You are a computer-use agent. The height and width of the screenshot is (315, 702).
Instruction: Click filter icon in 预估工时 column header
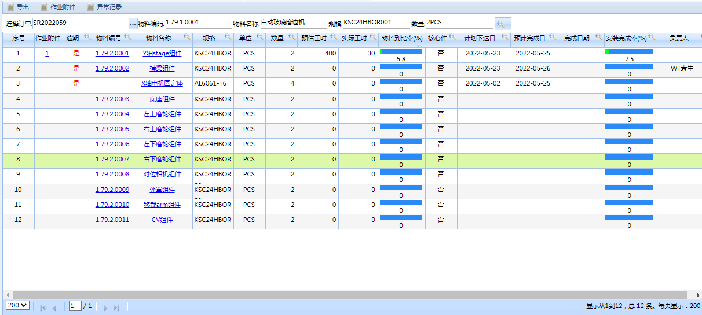pos(334,37)
